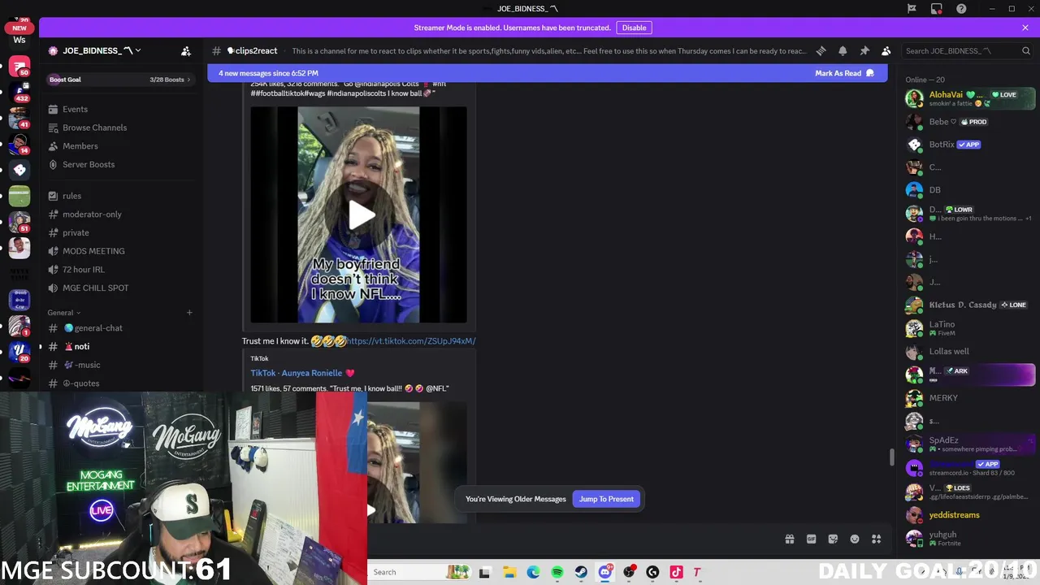
Task: Show Pinned Messages pin icon
Action: point(864,50)
